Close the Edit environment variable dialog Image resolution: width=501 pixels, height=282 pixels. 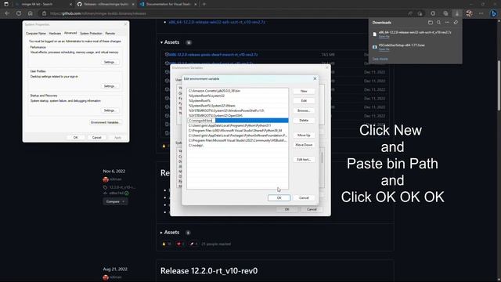coord(315,78)
